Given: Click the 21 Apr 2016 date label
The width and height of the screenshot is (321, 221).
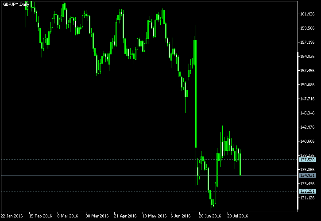Looking at the screenshot, I should coord(125,216).
